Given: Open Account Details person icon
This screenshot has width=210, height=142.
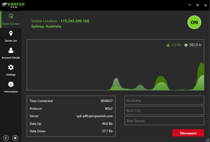Looking at the screenshot, I should click(x=11, y=50).
